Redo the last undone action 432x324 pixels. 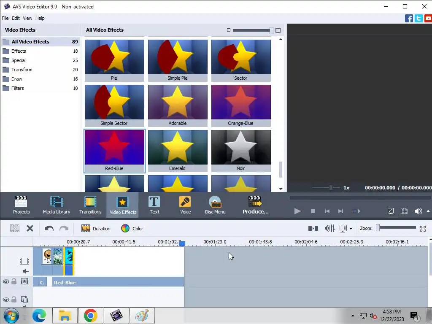(64, 228)
